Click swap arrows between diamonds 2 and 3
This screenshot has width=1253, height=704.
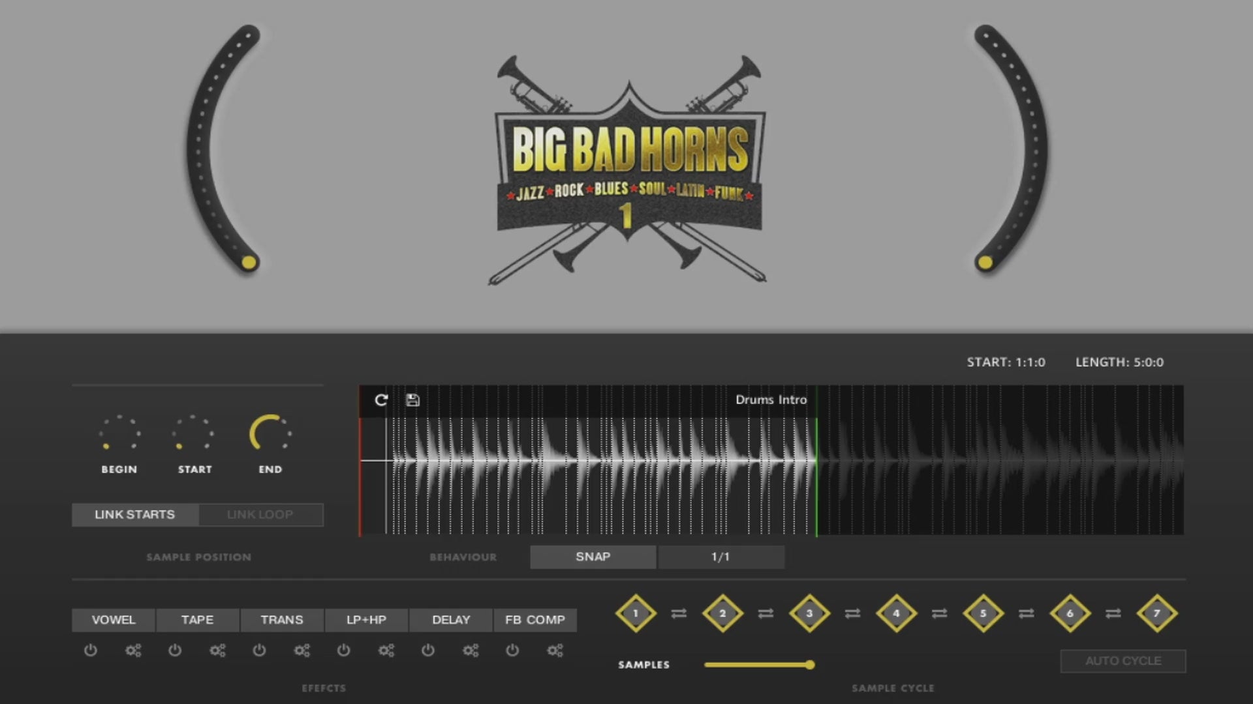pos(766,613)
